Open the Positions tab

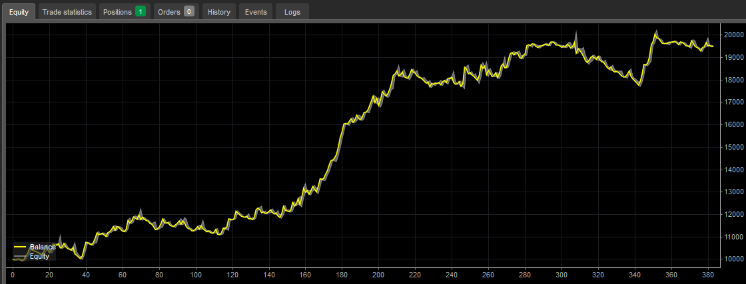125,12
